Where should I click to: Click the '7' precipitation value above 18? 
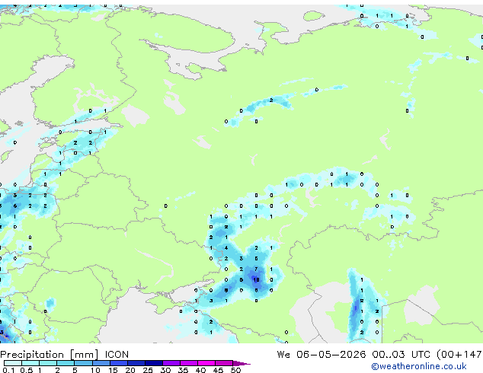click(x=256, y=269)
